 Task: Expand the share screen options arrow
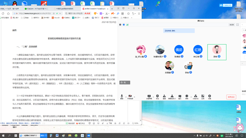coord(153,97)
